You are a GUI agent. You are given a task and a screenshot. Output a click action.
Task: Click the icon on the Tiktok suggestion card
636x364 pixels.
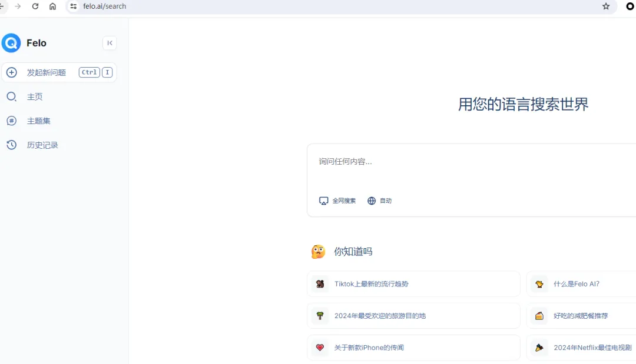pos(320,284)
